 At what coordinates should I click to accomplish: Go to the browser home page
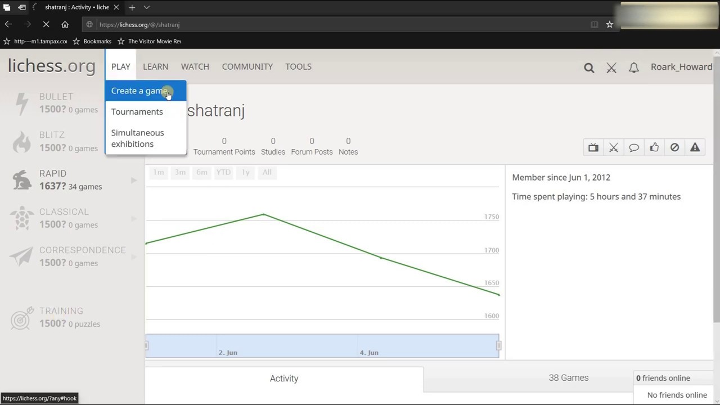coord(65,24)
